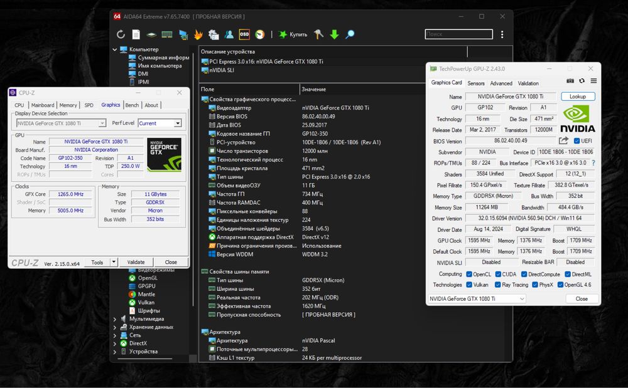Click the Validate button in CPU-Z

point(136,262)
